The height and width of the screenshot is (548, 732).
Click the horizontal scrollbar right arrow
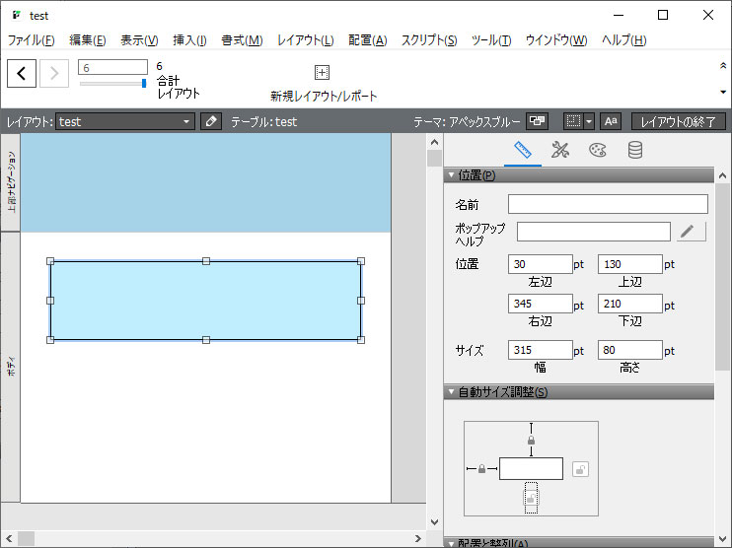(418, 538)
